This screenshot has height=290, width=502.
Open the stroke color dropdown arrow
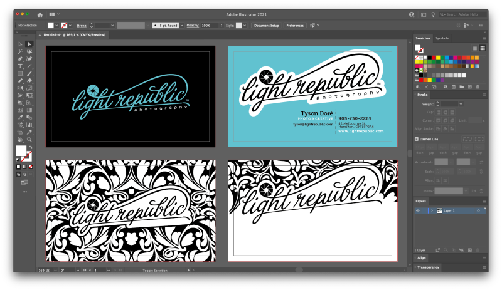coord(70,25)
